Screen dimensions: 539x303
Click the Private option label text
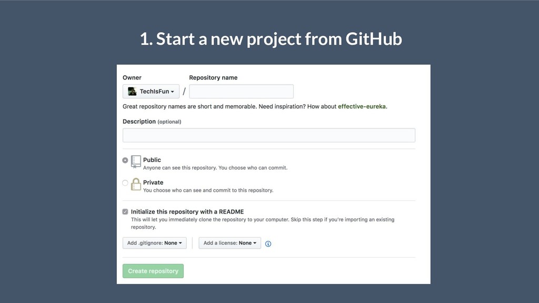[153, 183]
